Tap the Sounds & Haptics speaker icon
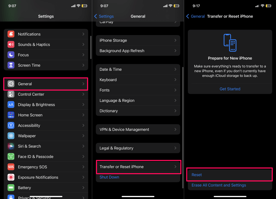Screen dimensions: 276x199 tap(11, 44)
